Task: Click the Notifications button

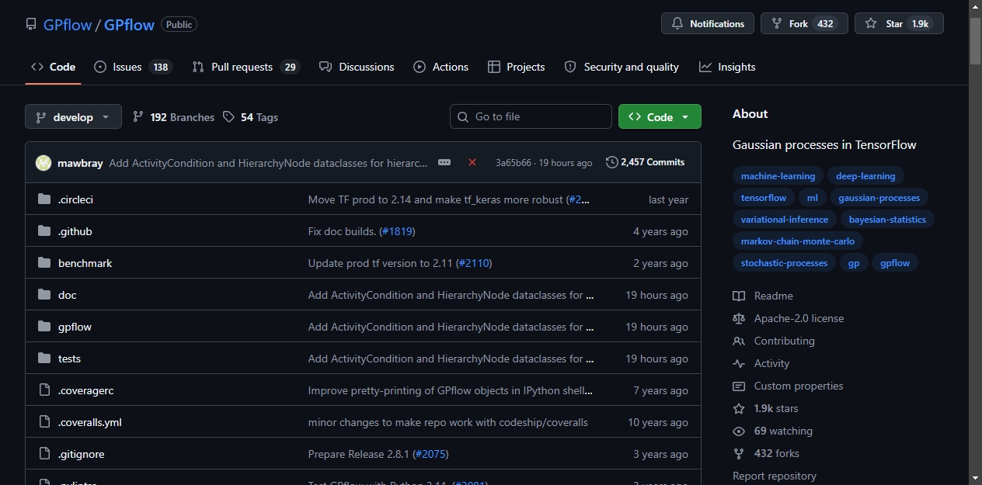Action: (x=708, y=23)
